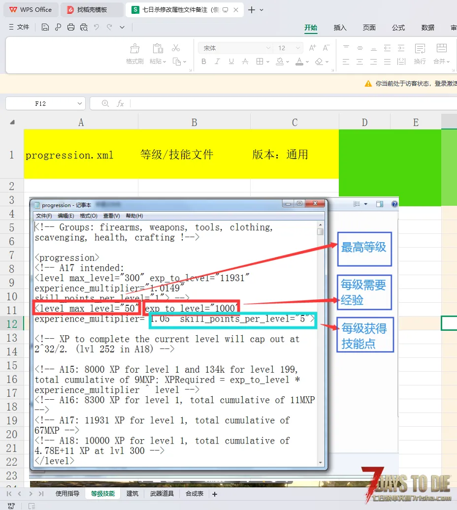Cut selection with the scissors icon

coord(176,48)
